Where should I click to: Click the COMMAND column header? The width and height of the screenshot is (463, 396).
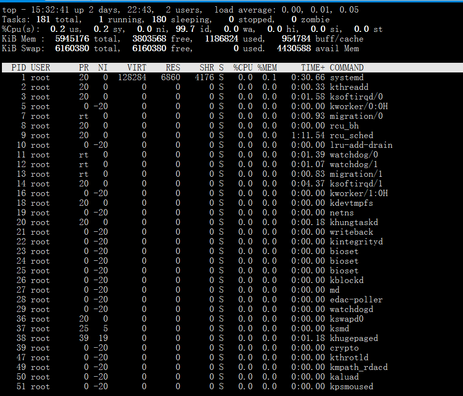pyautogui.click(x=347, y=68)
